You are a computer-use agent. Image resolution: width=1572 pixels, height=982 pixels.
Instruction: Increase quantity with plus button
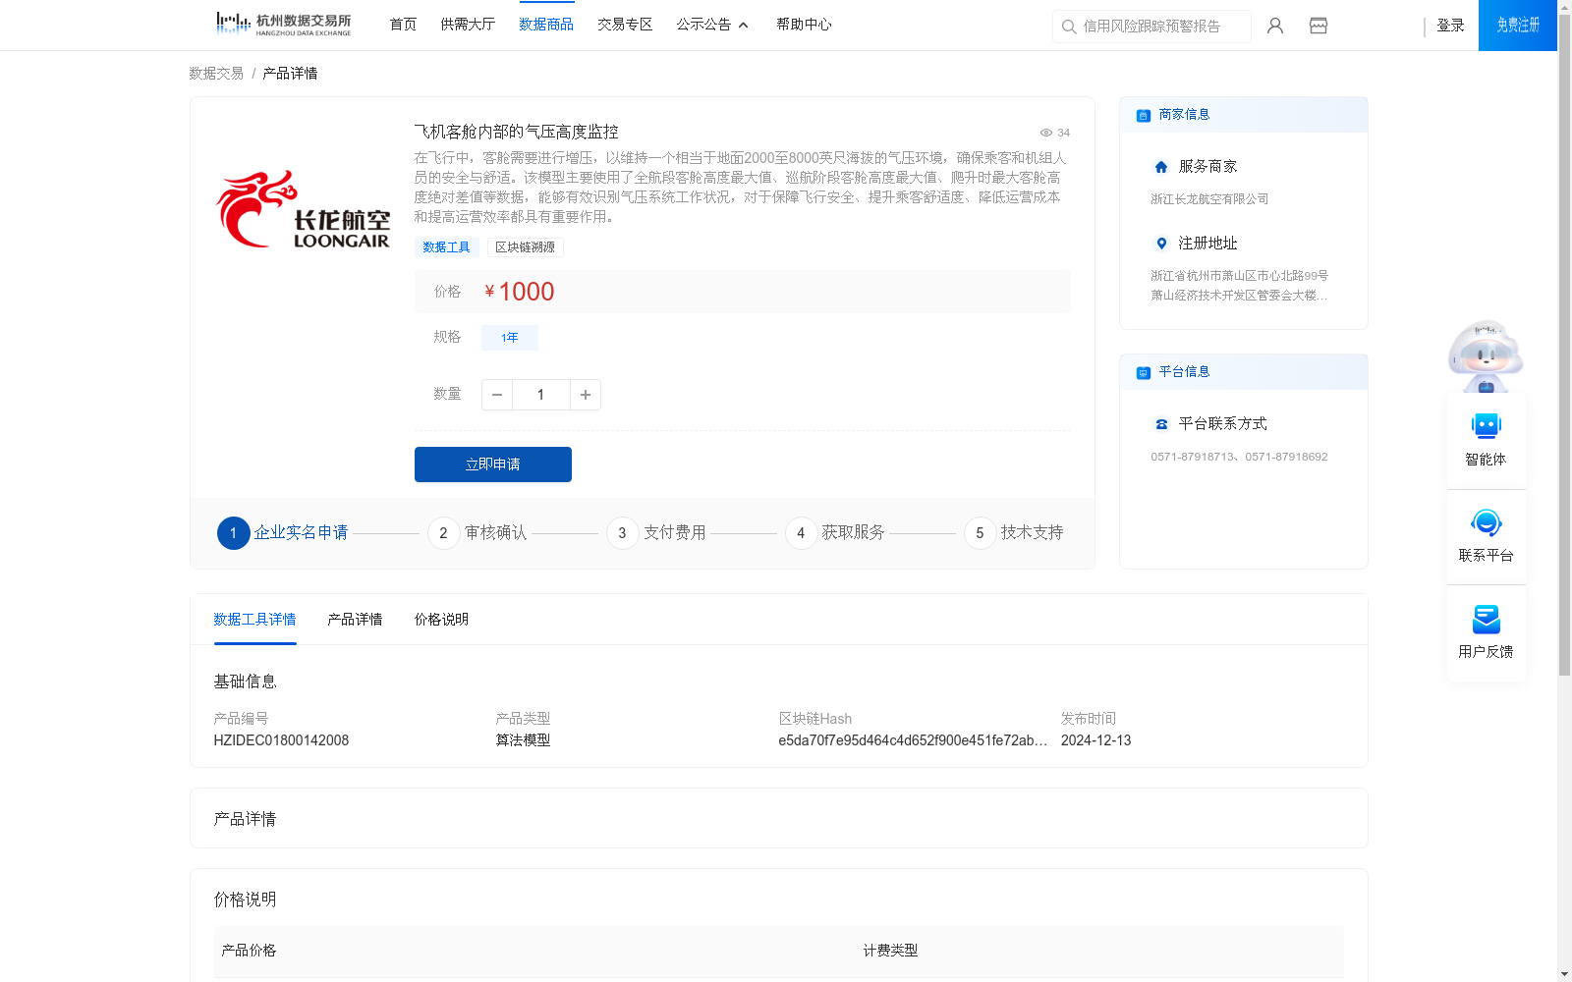[x=586, y=395]
